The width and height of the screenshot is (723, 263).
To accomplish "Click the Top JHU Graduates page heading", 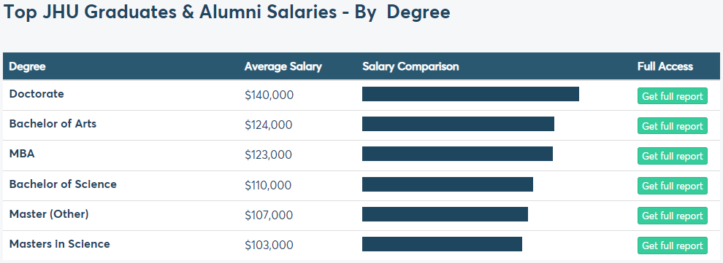I will pos(227,12).
